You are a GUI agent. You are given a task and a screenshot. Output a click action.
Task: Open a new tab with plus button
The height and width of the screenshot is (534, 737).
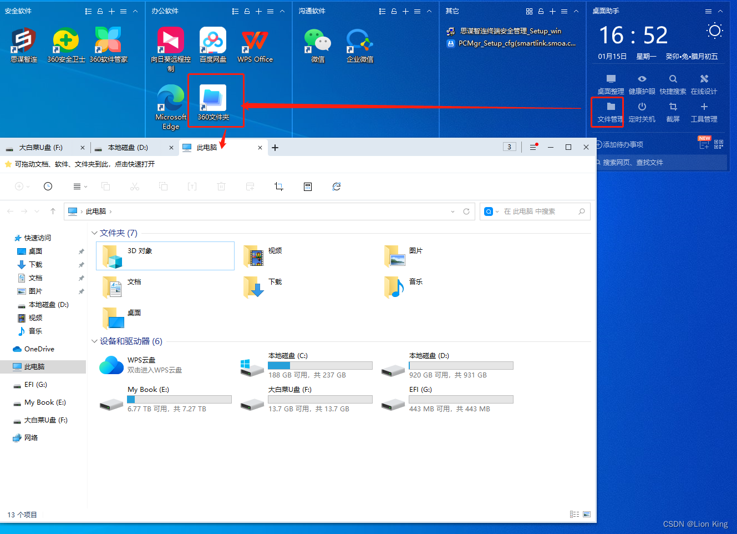coord(275,148)
